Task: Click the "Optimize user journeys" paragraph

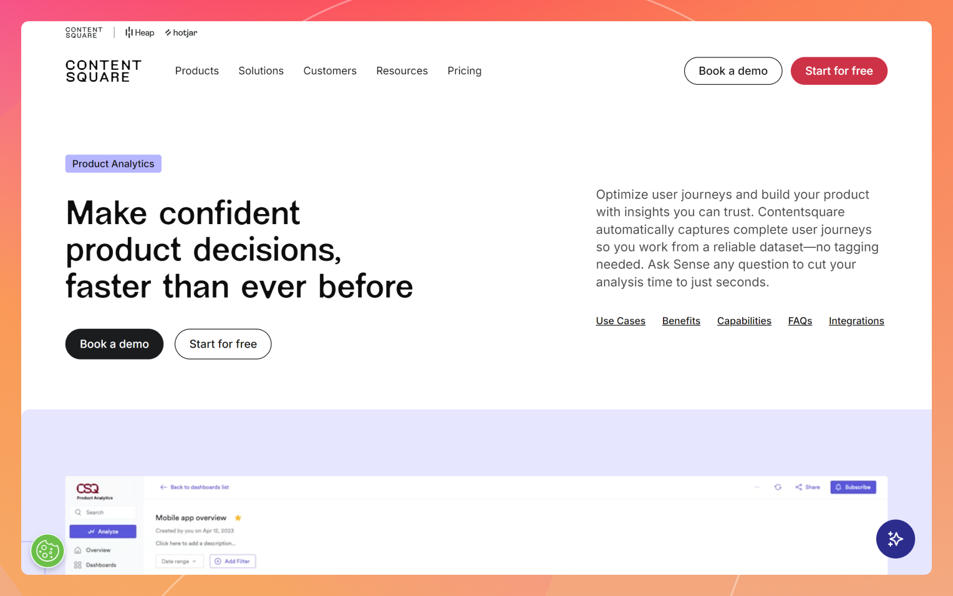Action: 737,238
